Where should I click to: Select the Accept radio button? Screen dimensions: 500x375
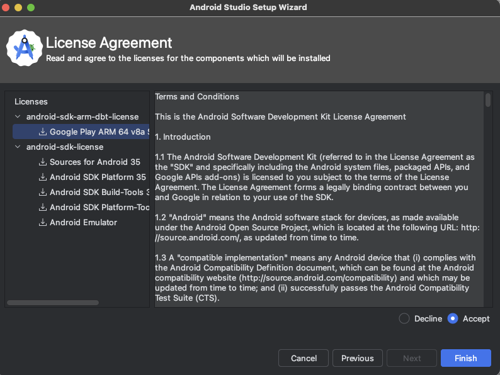tap(453, 318)
